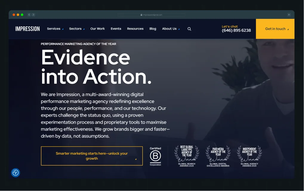Click the Let's chat label
The image size is (304, 191).
(x=230, y=26)
